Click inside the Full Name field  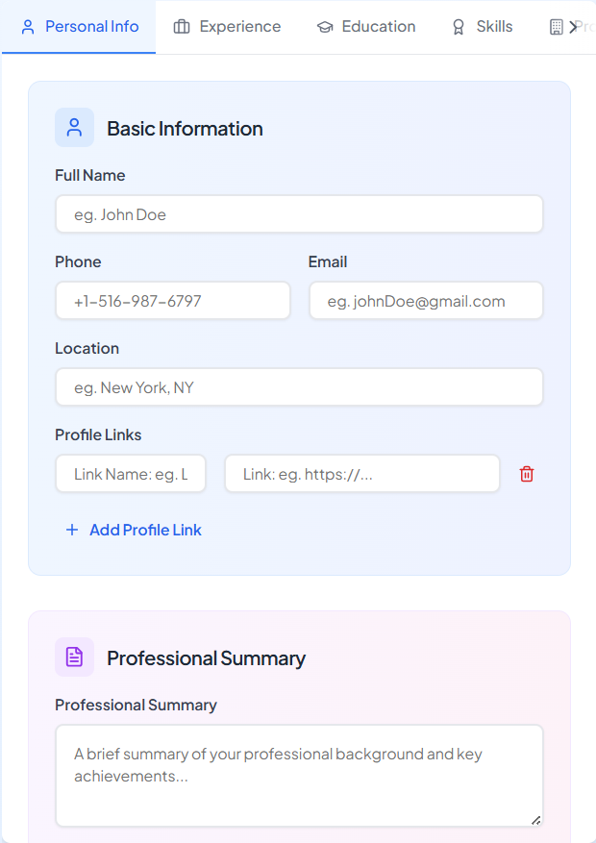298,213
